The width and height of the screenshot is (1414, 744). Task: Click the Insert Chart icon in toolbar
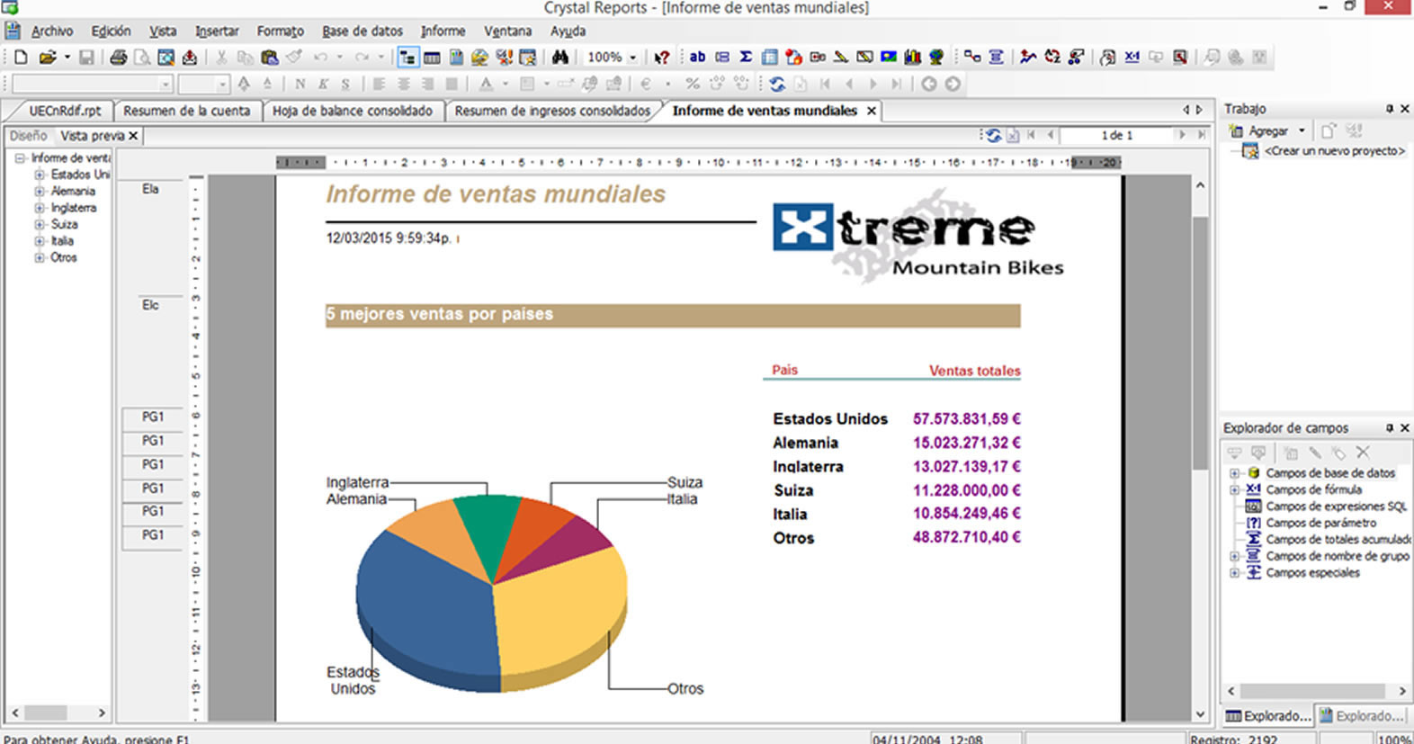coord(912,57)
